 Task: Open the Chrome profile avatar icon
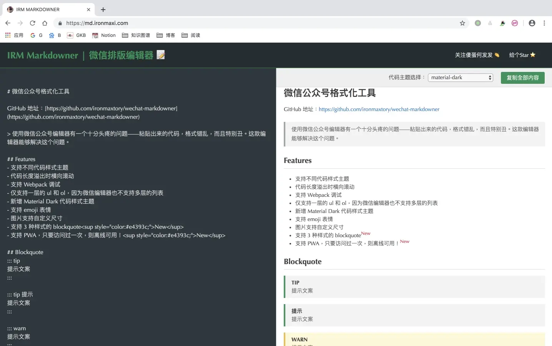[532, 23]
